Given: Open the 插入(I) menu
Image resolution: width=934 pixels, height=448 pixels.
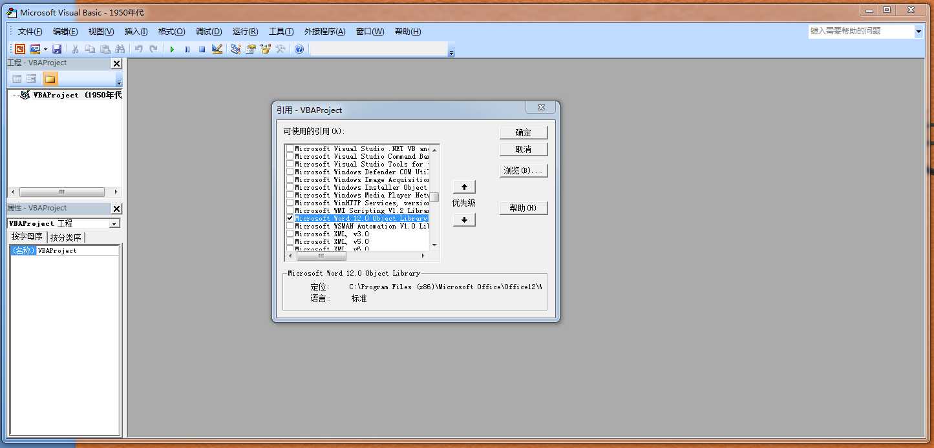Looking at the screenshot, I should (136, 32).
